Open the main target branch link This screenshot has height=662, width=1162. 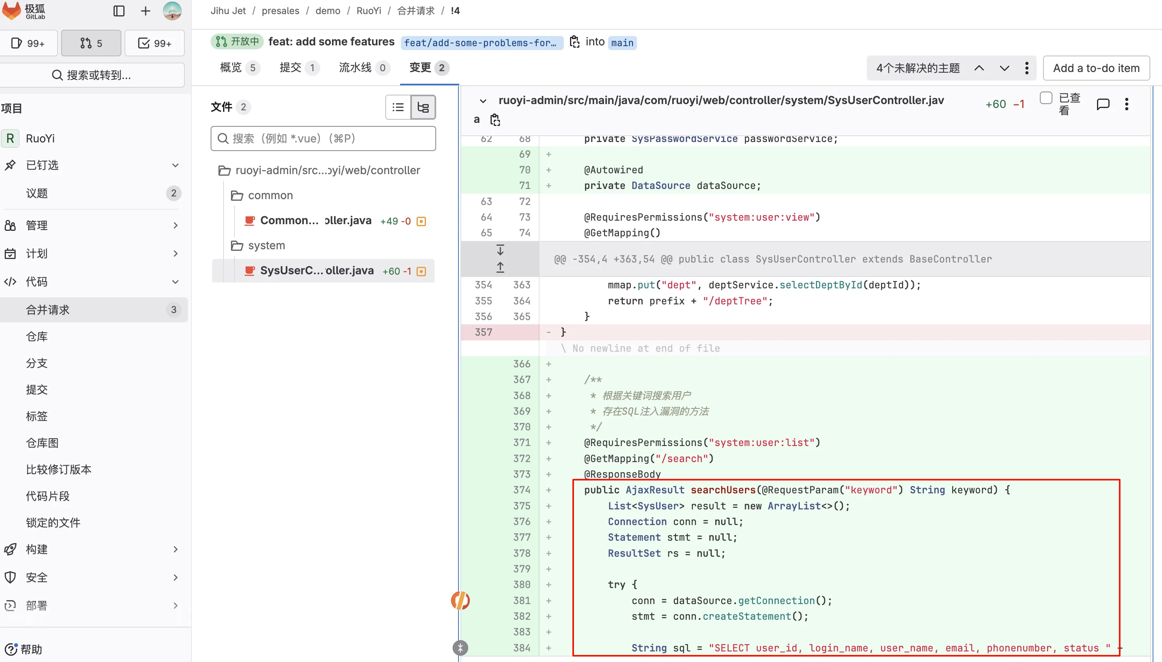[x=622, y=43]
